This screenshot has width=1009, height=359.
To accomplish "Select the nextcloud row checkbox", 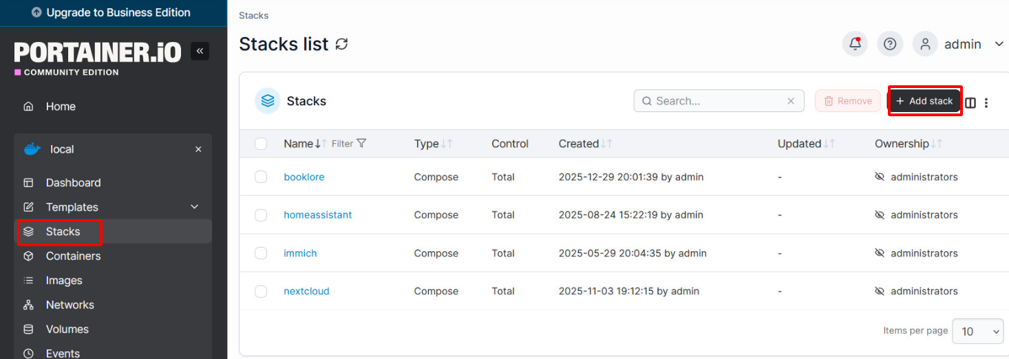I will 261,292.
